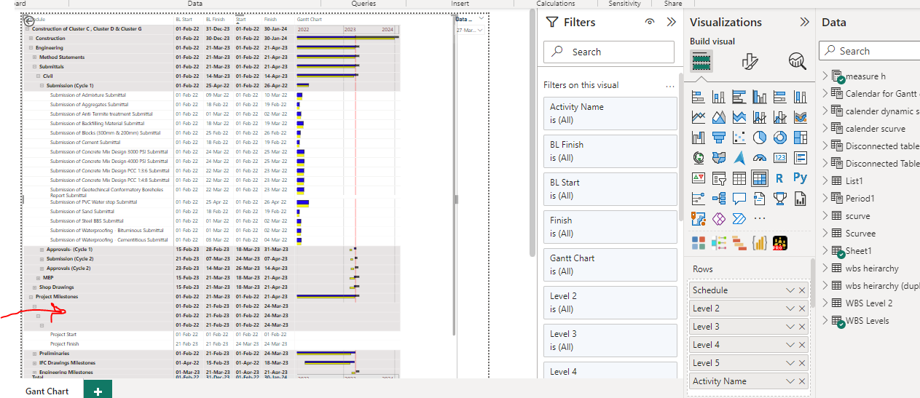Sort by the Finish column header

pyautogui.click(x=270, y=20)
